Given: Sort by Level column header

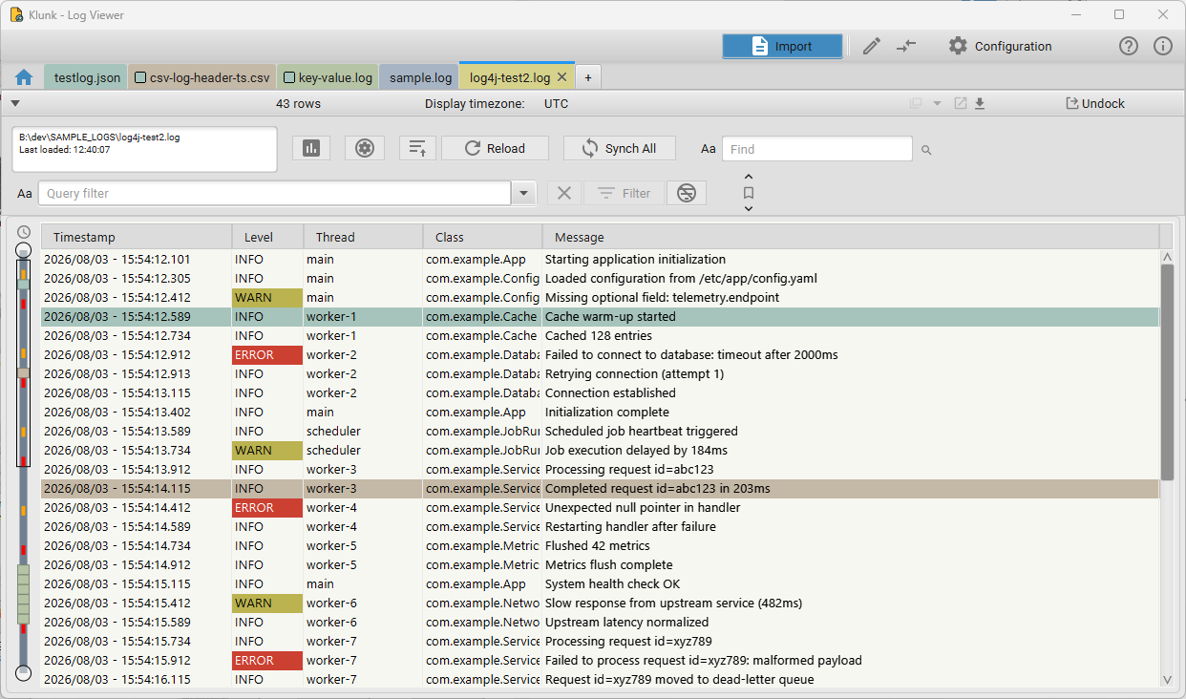Looking at the screenshot, I should click(268, 237).
